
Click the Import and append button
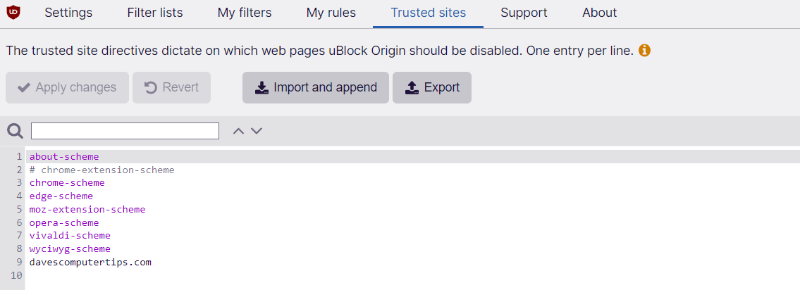pyautogui.click(x=315, y=88)
